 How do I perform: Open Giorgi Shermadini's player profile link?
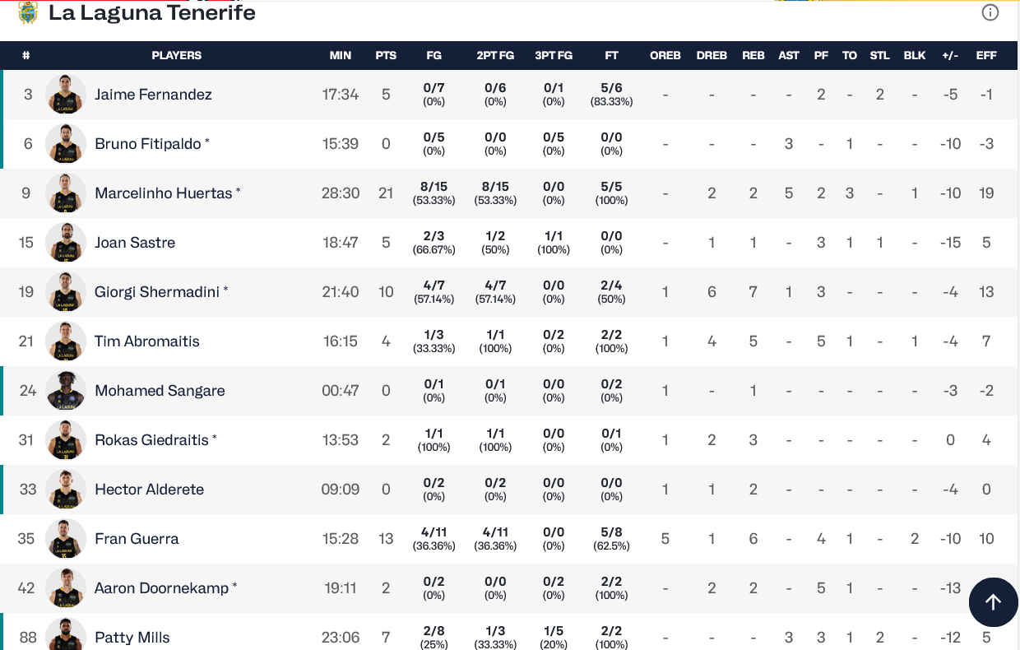tap(157, 292)
